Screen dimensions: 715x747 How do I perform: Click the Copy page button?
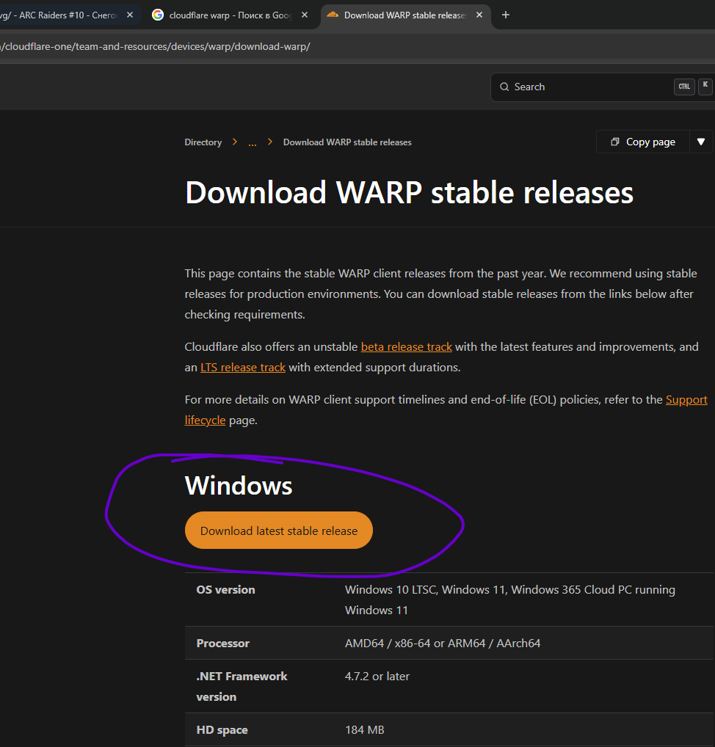[643, 142]
